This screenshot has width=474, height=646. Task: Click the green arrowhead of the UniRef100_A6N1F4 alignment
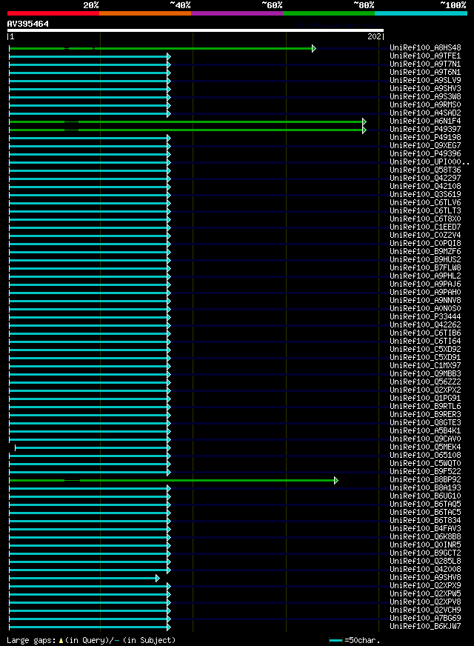pyautogui.click(x=364, y=122)
